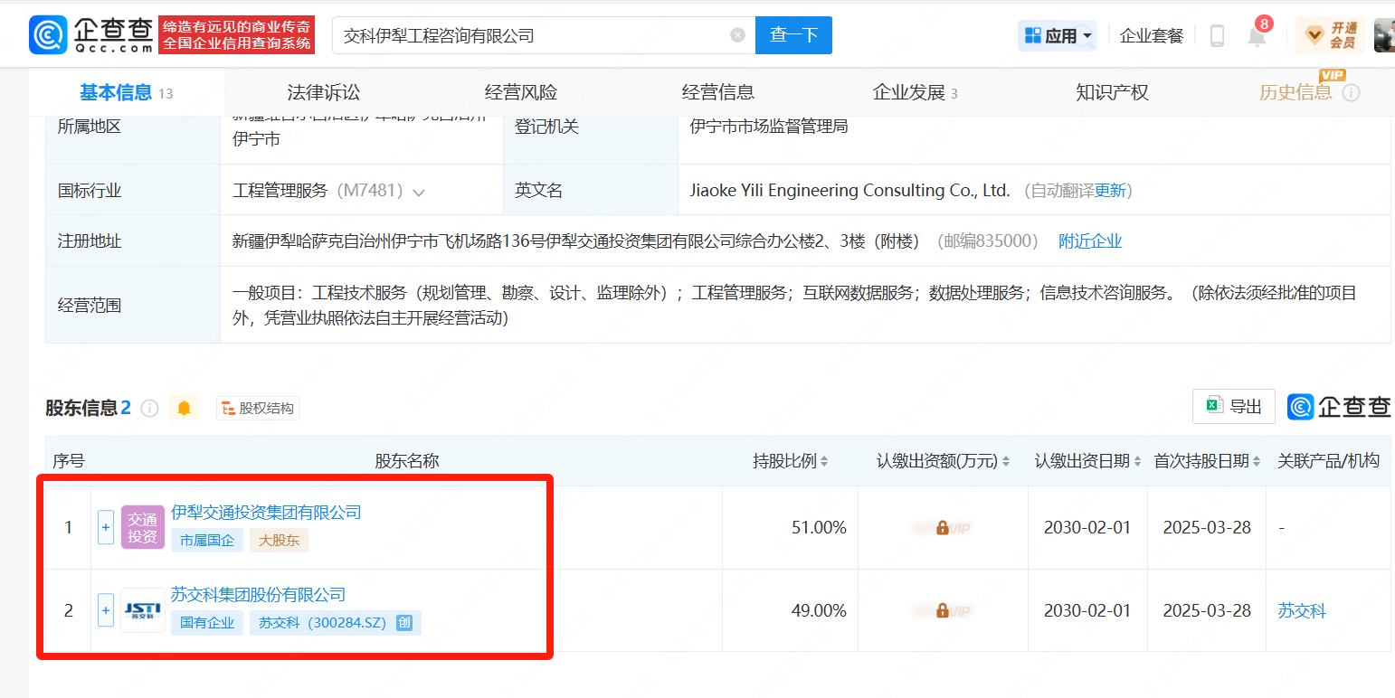Switch to 基本信息 tab
The width and height of the screenshot is (1395, 698).
[126, 92]
